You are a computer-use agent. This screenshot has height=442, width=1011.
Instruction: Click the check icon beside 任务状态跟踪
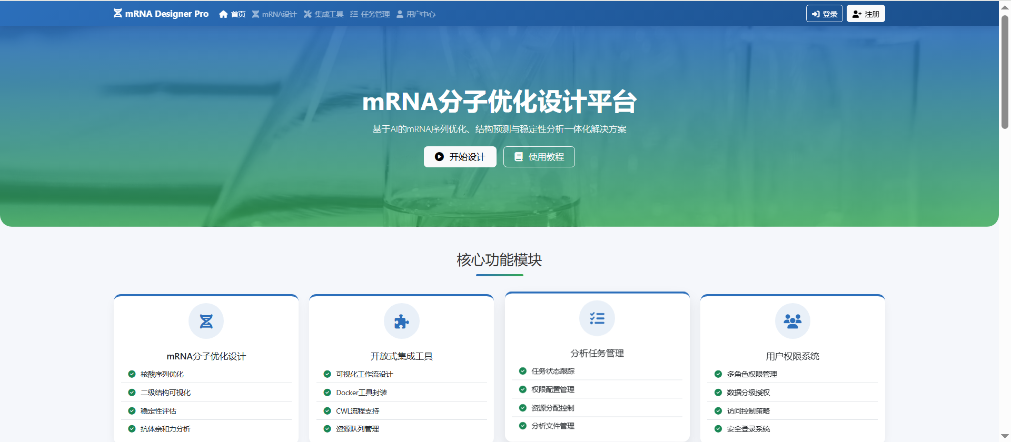click(523, 371)
